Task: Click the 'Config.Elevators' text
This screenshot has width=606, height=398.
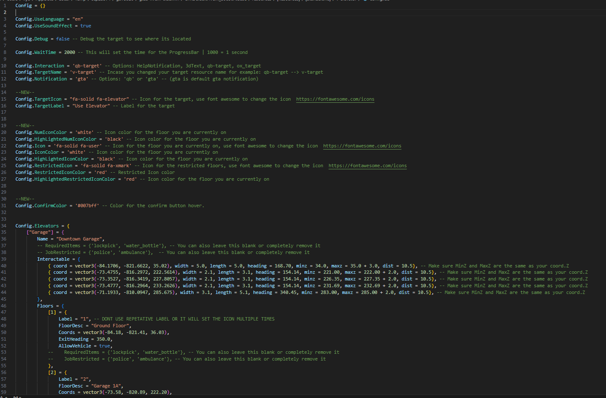Action: tap(37, 226)
